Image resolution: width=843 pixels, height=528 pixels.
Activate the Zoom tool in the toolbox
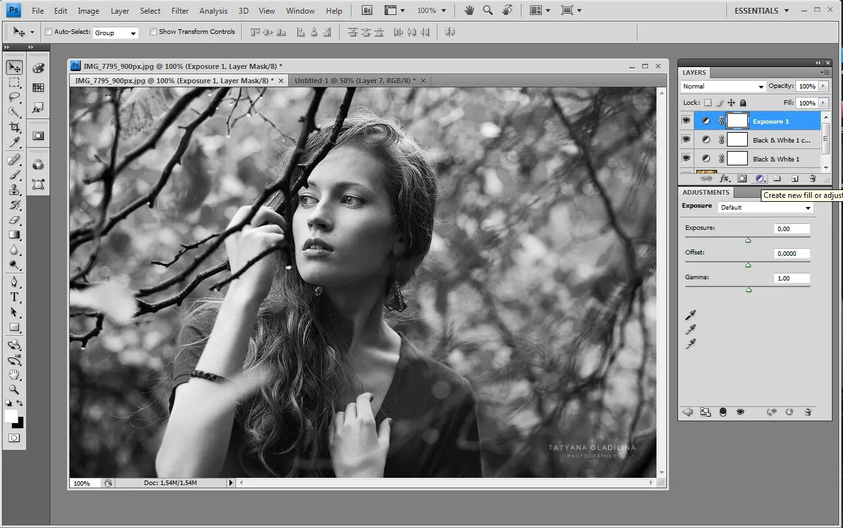pos(14,389)
